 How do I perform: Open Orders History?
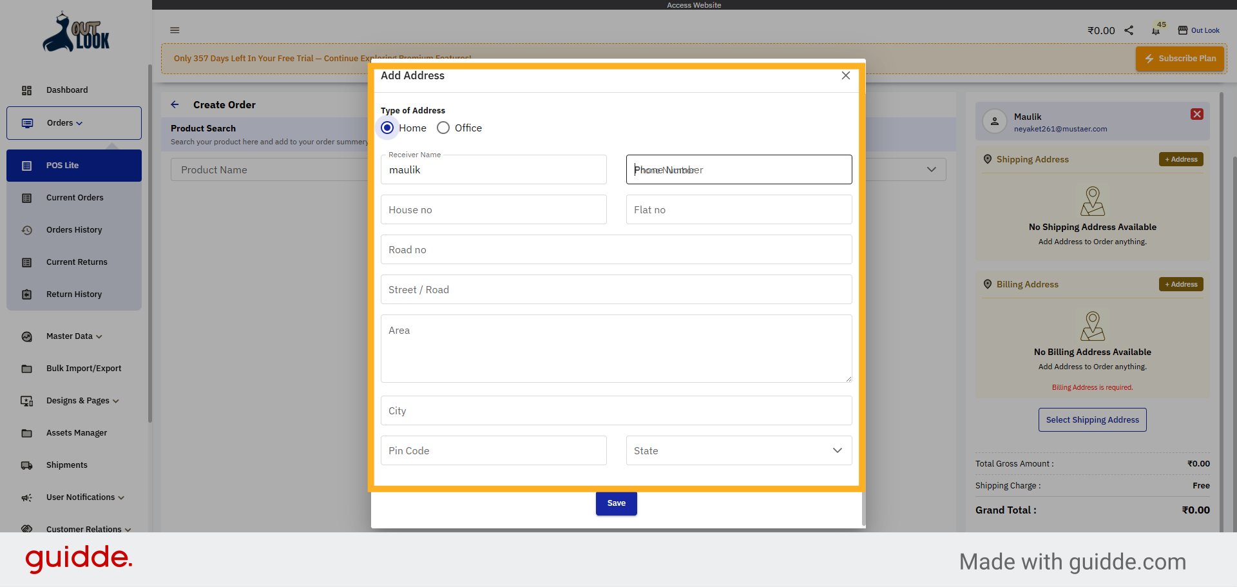[x=74, y=229]
